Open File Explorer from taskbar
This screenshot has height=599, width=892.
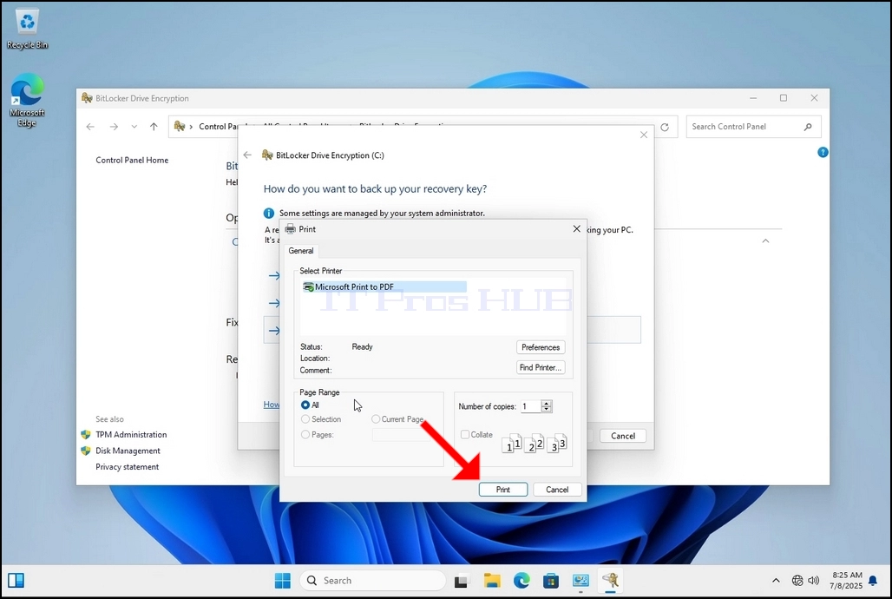click(x=492, y=581)
